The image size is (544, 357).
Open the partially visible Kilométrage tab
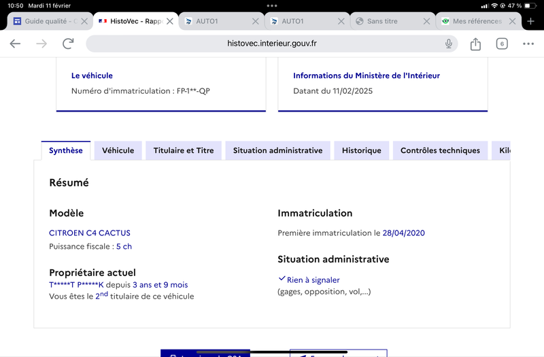point(501,150)
